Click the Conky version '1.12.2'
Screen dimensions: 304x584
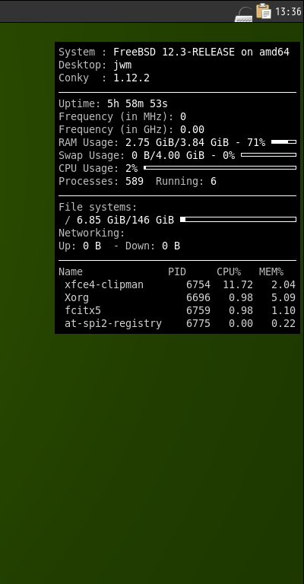[x=131, y=78]
